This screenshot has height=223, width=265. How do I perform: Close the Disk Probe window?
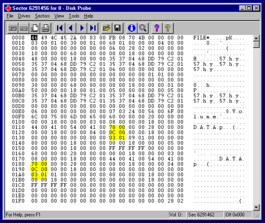[x=257, y=8]
